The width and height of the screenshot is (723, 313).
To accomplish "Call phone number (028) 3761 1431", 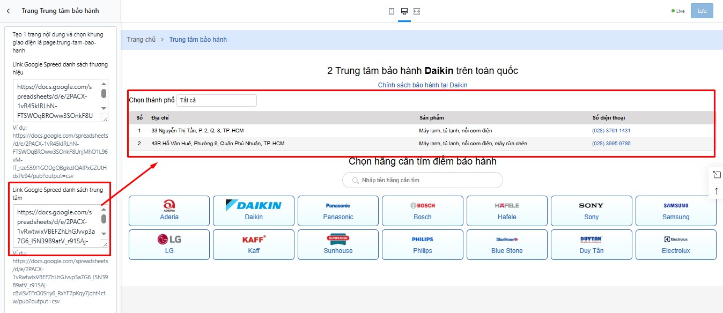I will (611, 131).
